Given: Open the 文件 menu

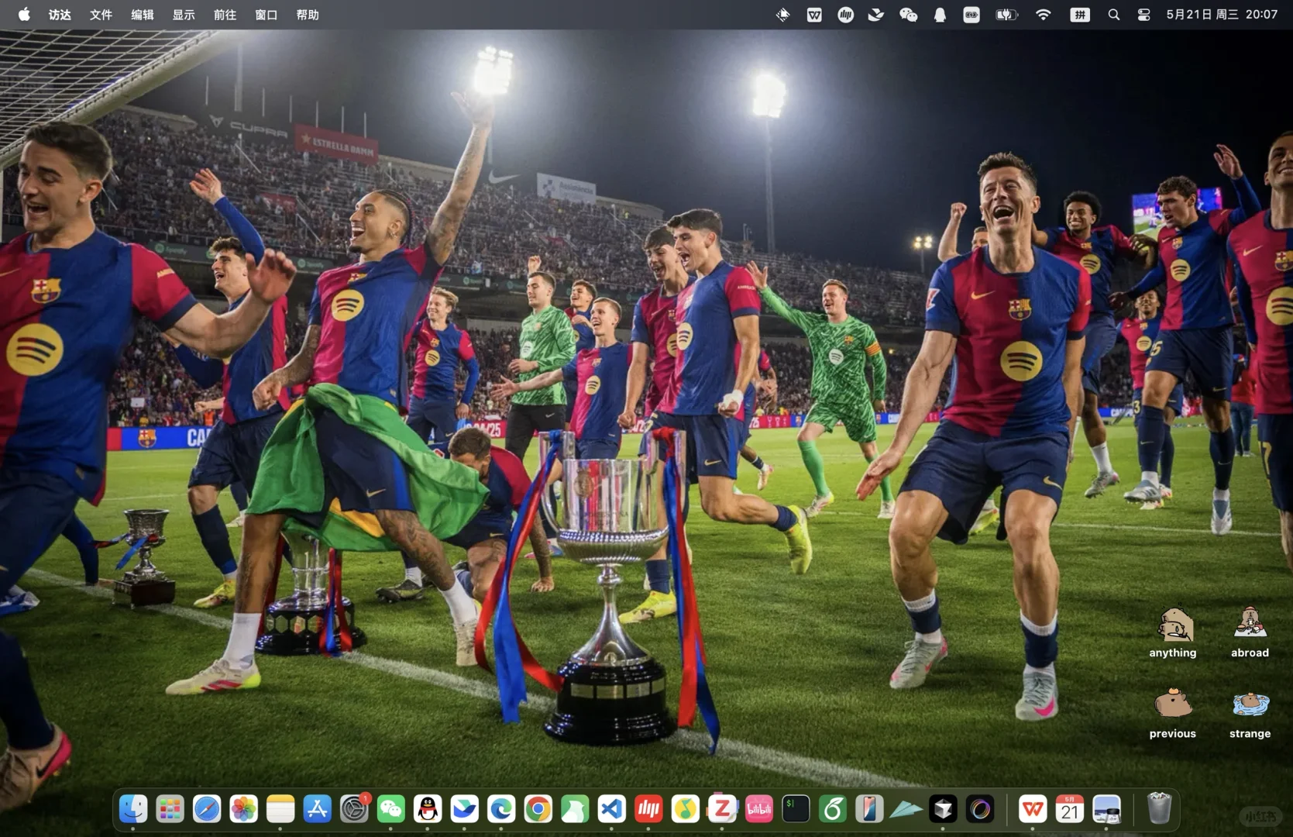Looking at the screenshot, I should pos(101,14).
